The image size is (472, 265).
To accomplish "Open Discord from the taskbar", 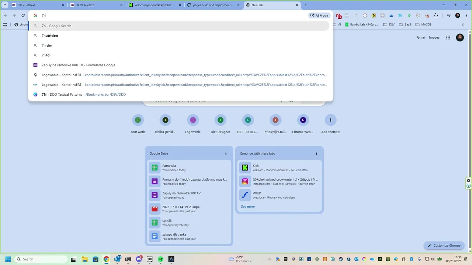I will pos(139,259).
